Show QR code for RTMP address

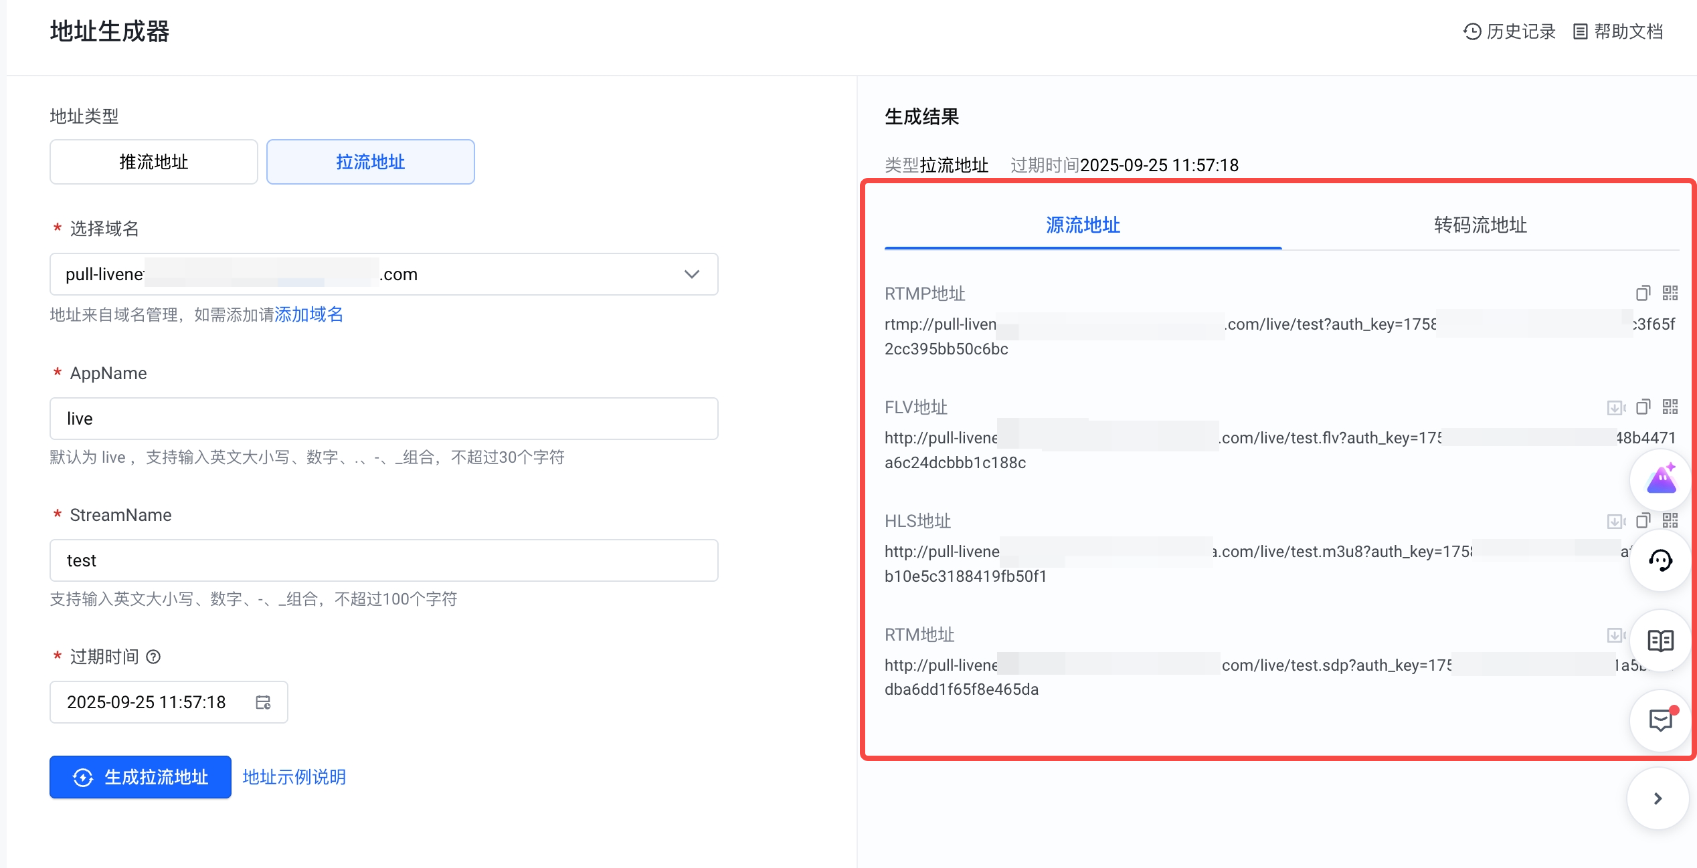pos(1670,294)
